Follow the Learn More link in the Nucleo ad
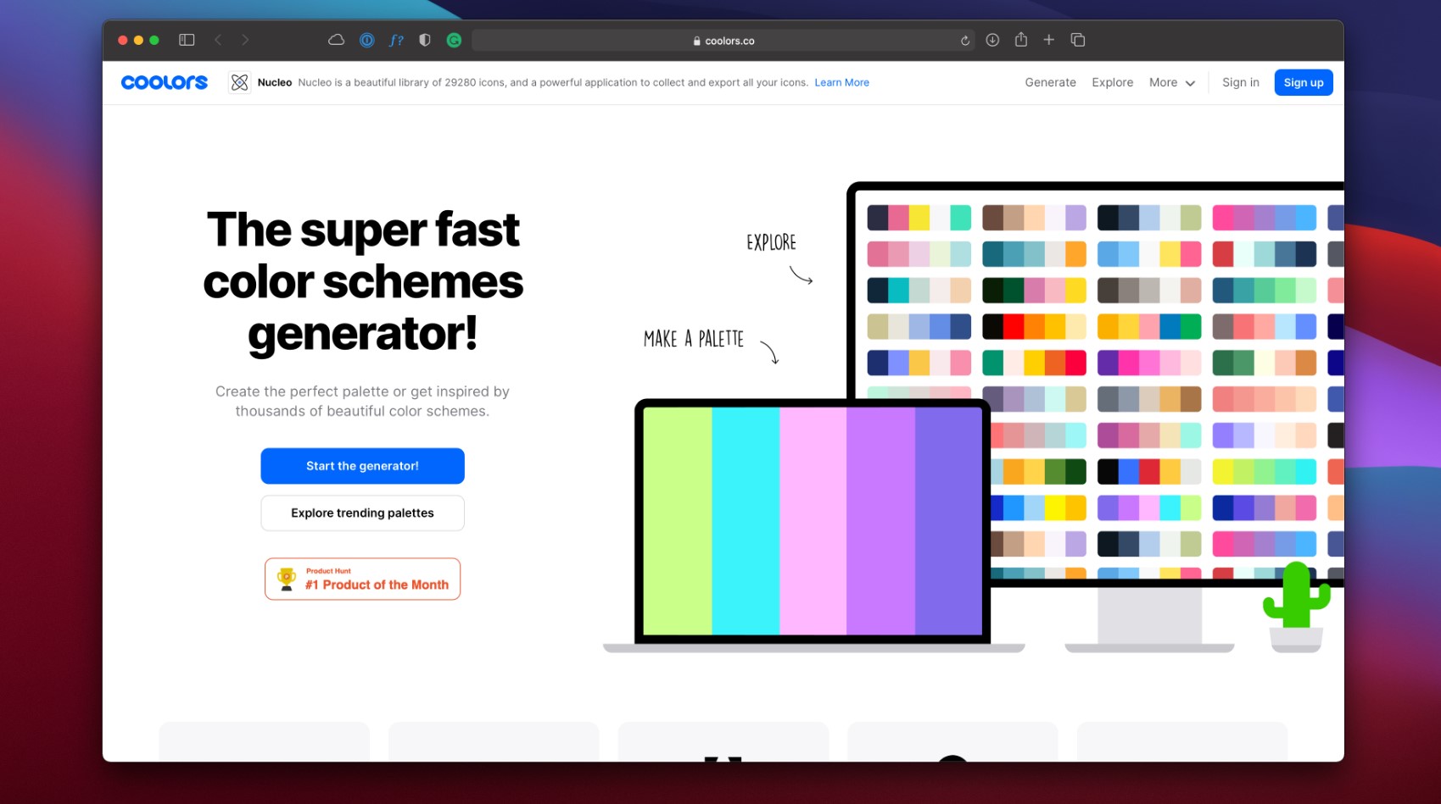The image size is (1441, 804). [x=842, y=82]
